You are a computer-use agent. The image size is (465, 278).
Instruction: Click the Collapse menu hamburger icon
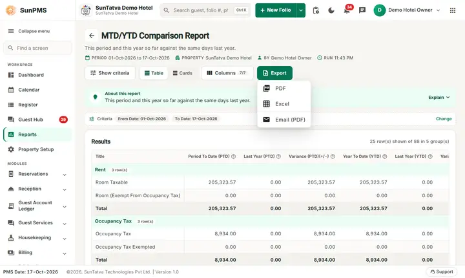(x=11, y=31)
